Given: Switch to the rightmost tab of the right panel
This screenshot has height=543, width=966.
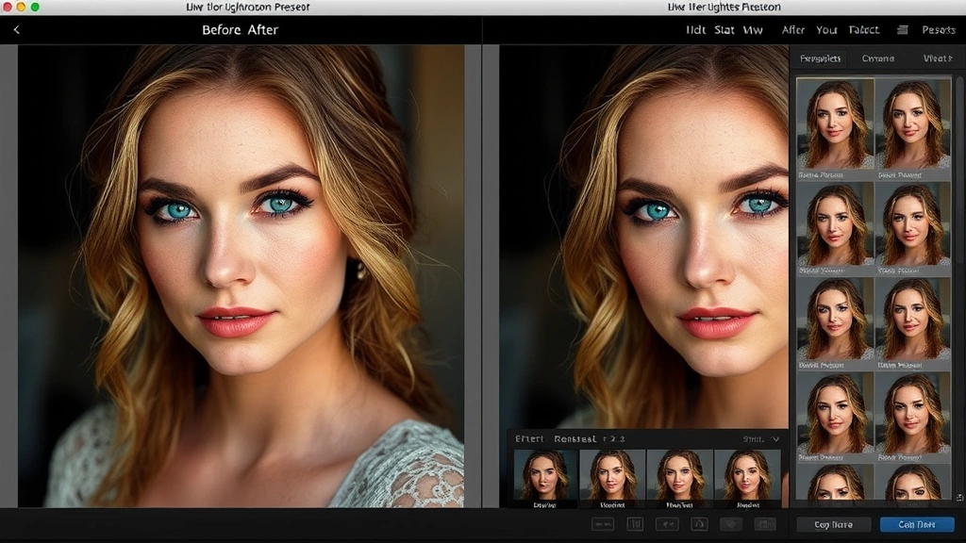Looking at the screenshot, I should tap(937, 58).
